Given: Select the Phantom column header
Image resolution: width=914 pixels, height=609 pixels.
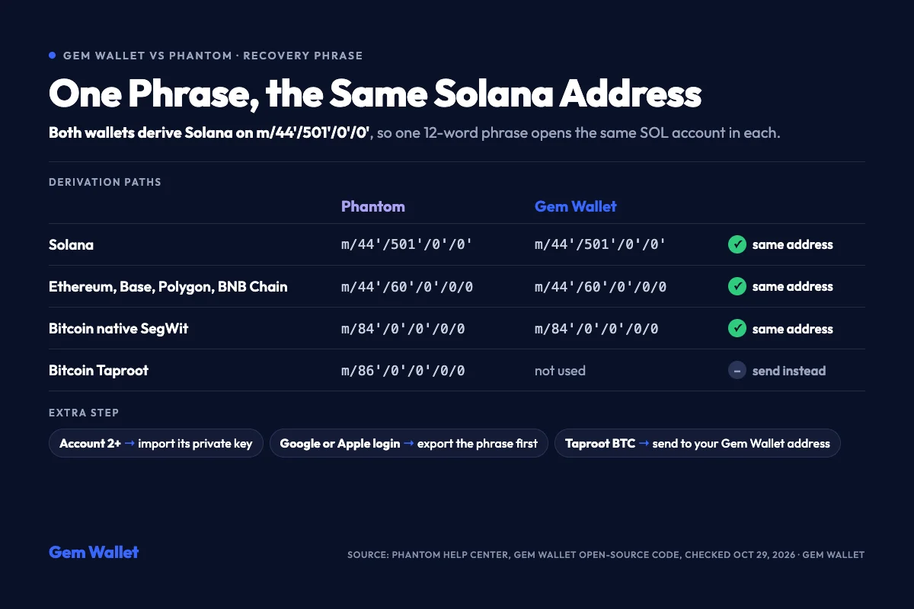Looking at the screenshot, I should coord(373,206).
